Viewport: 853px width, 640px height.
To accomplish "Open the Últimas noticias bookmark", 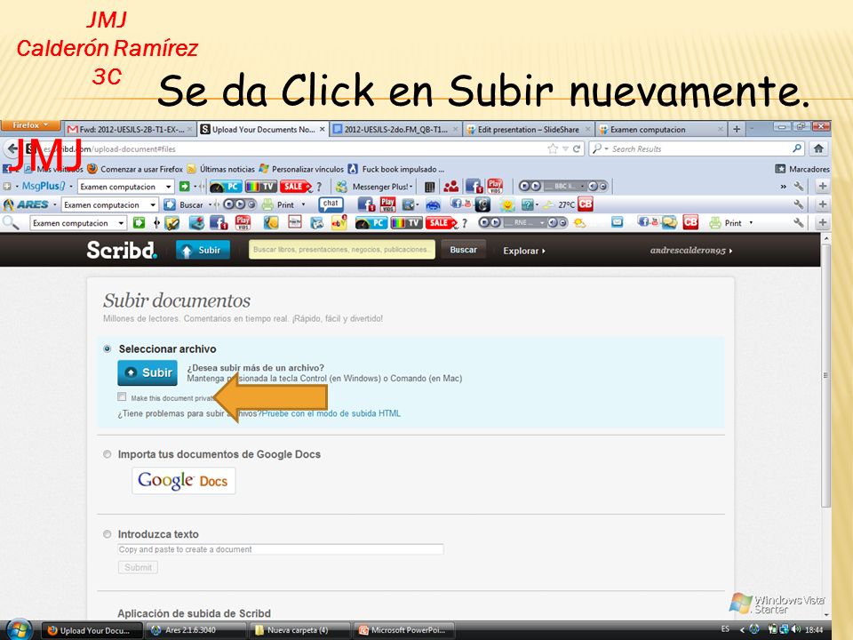I will [221, 169].
